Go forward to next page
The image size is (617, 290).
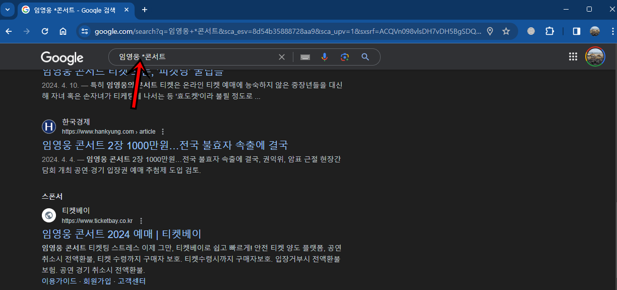pos(27,31)
